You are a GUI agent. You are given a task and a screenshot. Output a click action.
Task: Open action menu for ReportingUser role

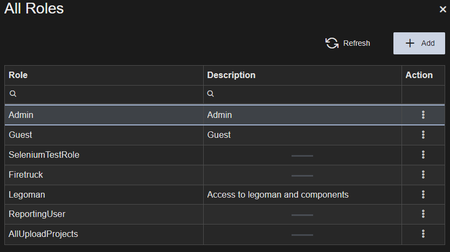pos(423,214)
